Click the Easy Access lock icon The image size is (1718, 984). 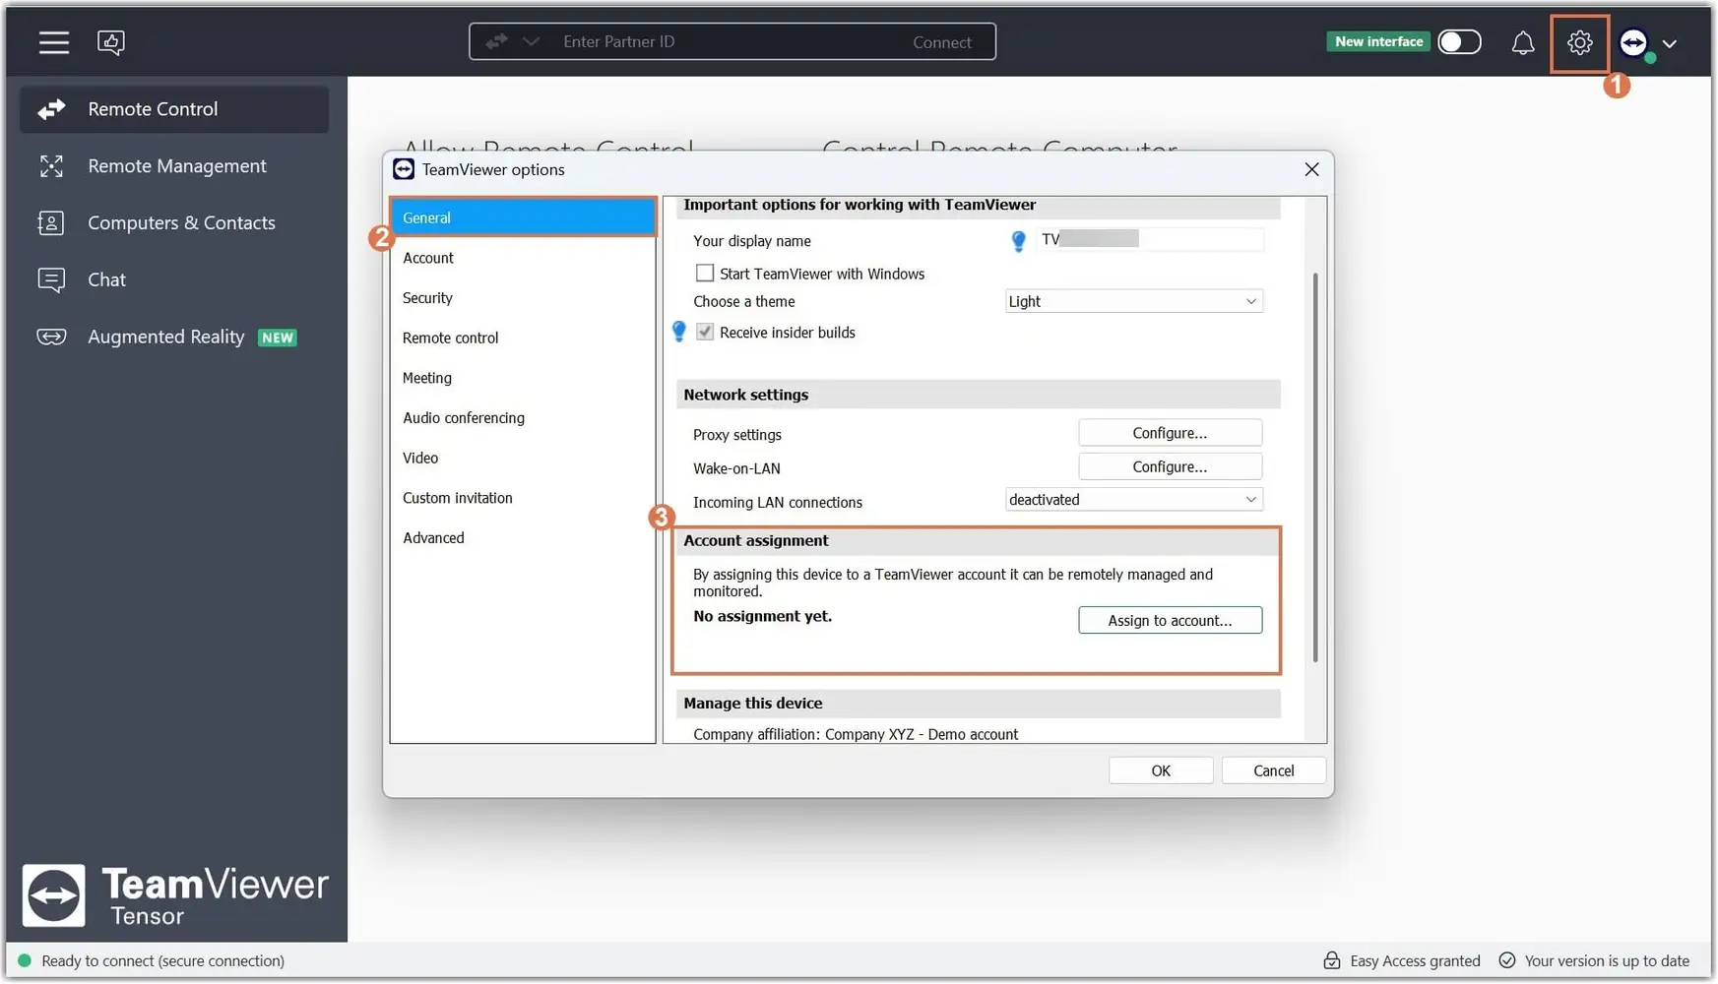point(1332,960)
